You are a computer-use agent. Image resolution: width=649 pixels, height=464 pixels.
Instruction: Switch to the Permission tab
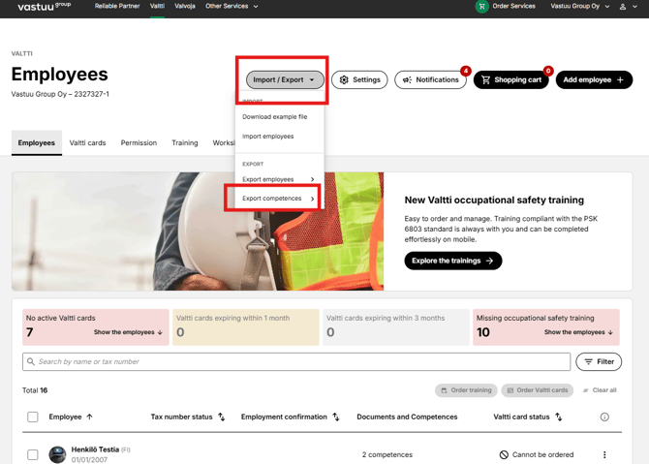[x=139, y=142]
